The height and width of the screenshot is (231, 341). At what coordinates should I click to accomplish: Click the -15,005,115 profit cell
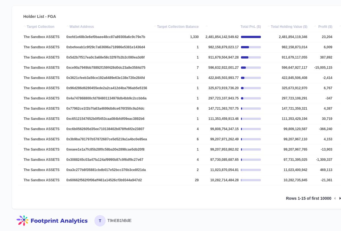point(323,68)
